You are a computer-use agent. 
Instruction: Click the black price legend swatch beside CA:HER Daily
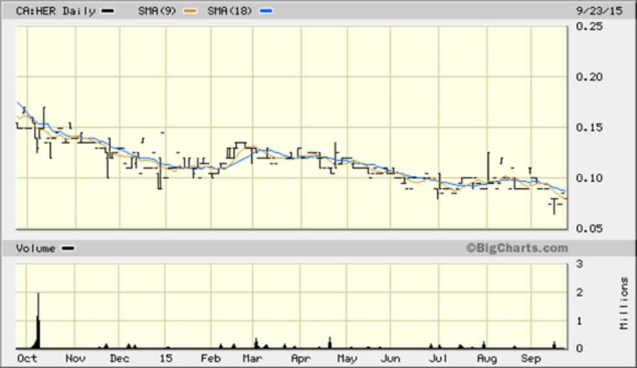click(x=108, y=11)
